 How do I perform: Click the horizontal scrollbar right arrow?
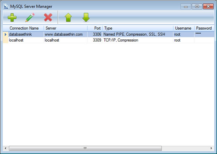[x=211, y=148]
